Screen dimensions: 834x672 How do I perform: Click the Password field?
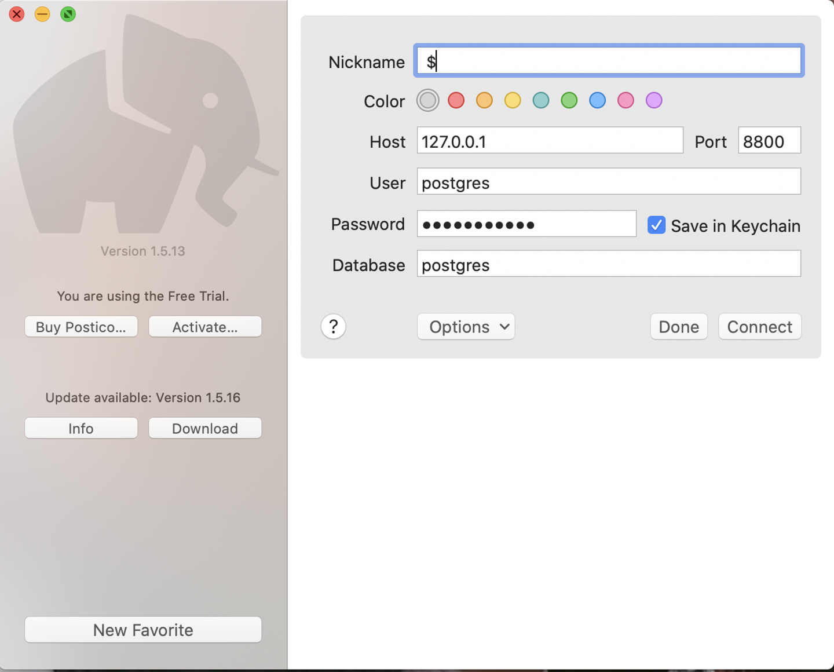click(526, 224)
